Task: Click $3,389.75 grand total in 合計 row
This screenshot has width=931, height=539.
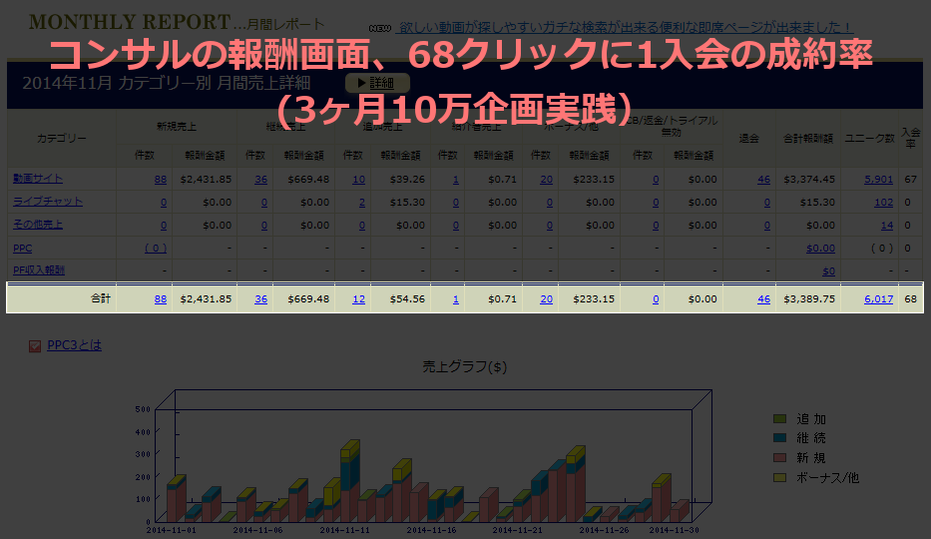Action: [x=809, y=299]
